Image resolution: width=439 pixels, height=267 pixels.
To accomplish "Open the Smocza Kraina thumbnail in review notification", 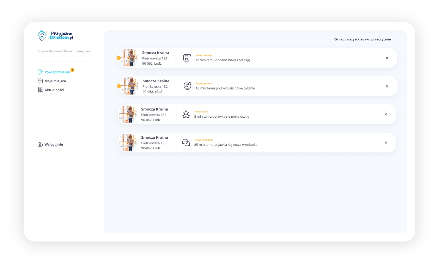I will click(x=129, y=58).
